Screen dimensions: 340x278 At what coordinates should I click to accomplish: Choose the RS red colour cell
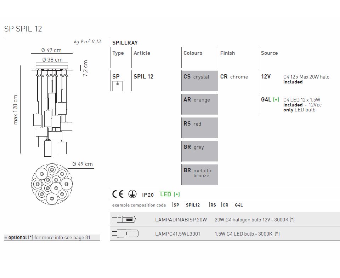pos(200,127)
